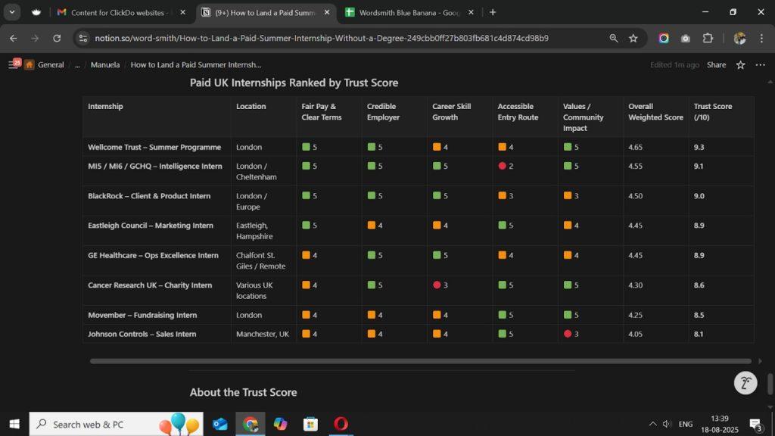Select GE Healthcare – Ops Excellence Intern cell
The height and width of the screenshot is (436, 775).
point(157,260)
